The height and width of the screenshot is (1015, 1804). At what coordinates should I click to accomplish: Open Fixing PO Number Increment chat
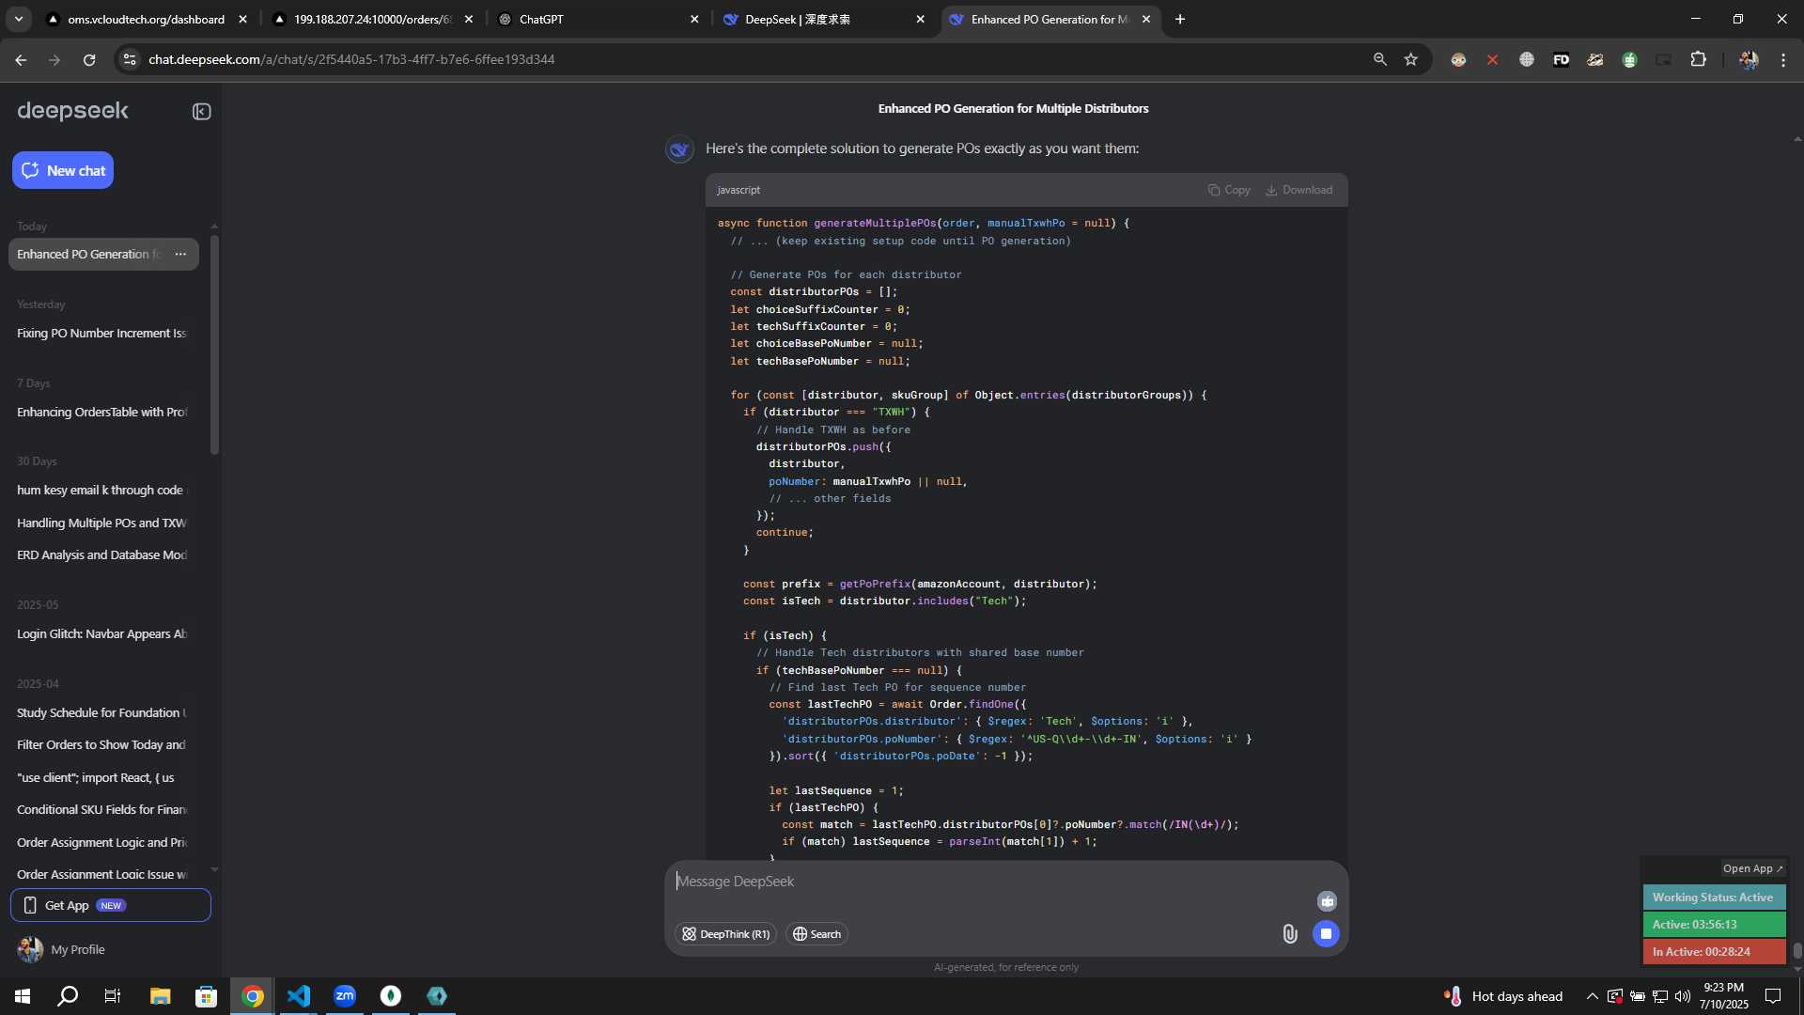(x=101, y=333)
